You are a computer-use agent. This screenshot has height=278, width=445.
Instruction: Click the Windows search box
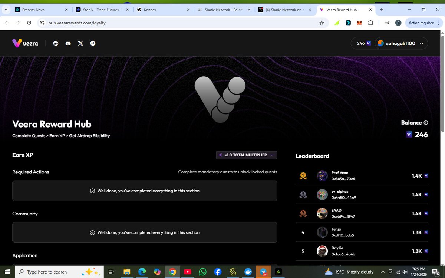(x=60, y=272)
